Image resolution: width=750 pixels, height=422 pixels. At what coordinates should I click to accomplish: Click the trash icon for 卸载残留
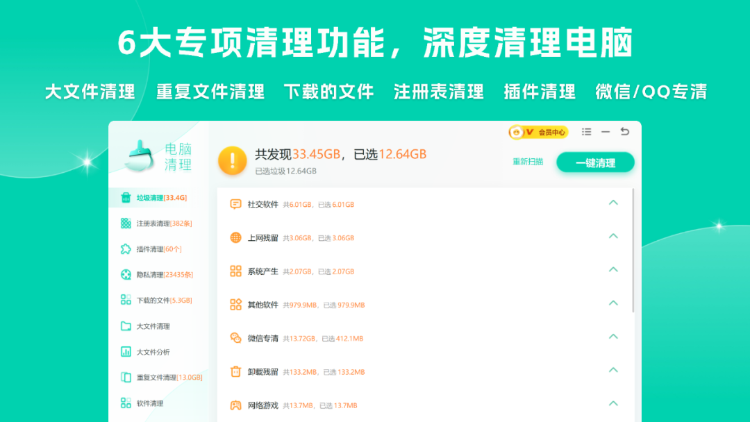tap(235, 371)
